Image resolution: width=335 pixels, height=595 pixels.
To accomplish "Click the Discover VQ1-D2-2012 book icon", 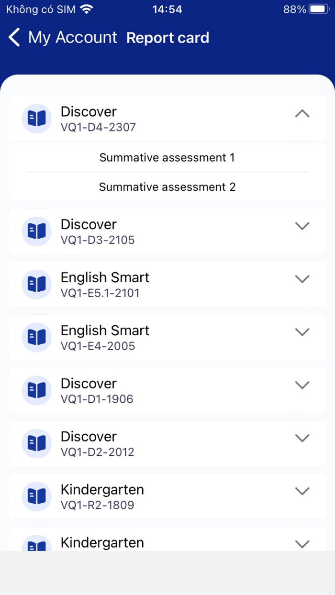I will pyautogui.click(x=37, y=443).
